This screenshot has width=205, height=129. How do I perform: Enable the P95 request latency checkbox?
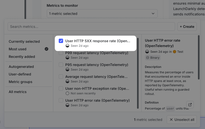coord(61,65)
